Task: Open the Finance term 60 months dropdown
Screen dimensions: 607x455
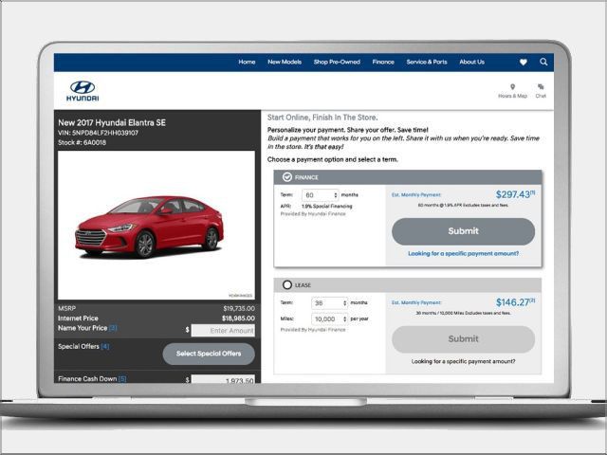Action: (321, 195)
